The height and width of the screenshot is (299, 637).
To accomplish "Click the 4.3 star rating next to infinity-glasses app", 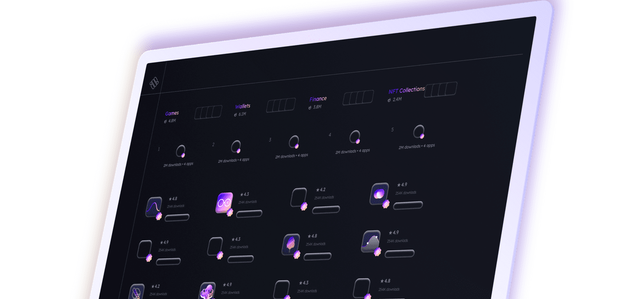I will 244,194.
